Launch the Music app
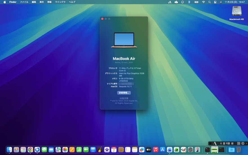 156,150
